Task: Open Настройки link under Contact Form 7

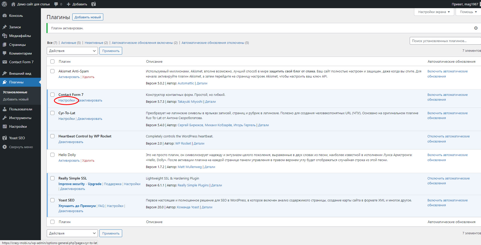Action: pos(66,100)
